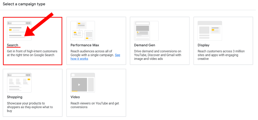Click Shopping 'Showcase your products' description
The width and height of the screenshot is (258, 120).
click(30, 107)
